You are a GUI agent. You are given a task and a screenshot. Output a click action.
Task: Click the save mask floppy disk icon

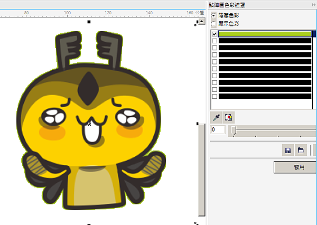coord(288,151)
